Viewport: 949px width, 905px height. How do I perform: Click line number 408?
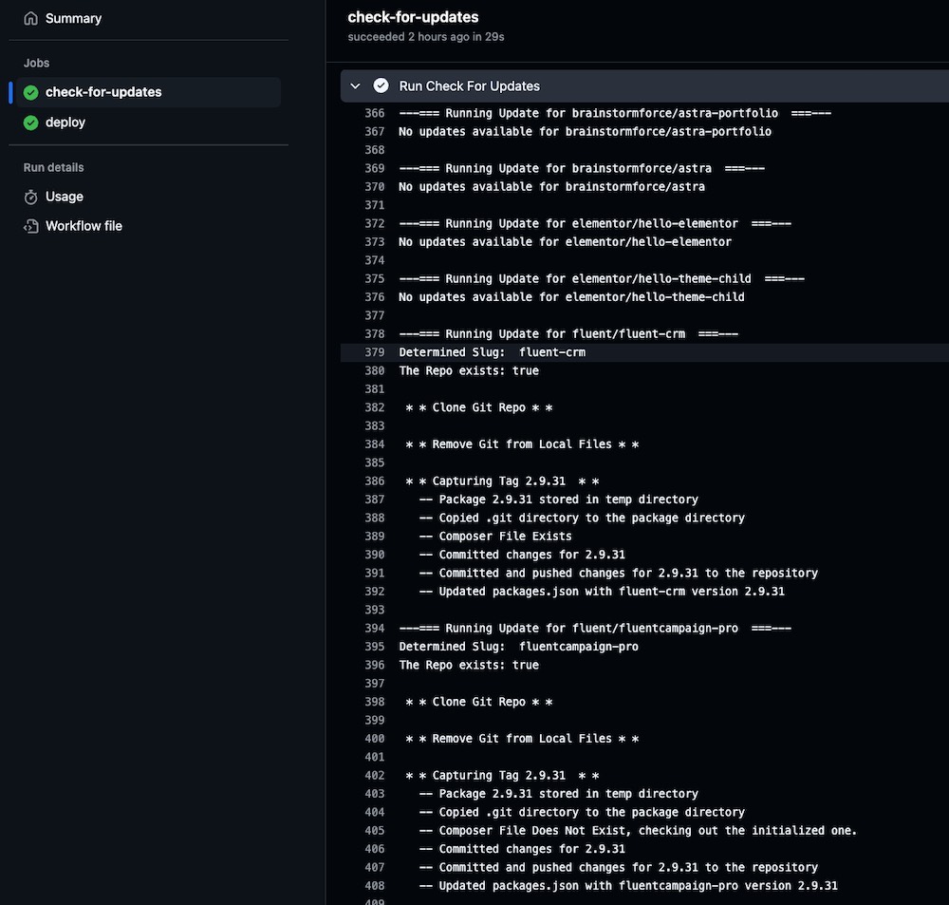pyautogui.click(x=375, y=886)
